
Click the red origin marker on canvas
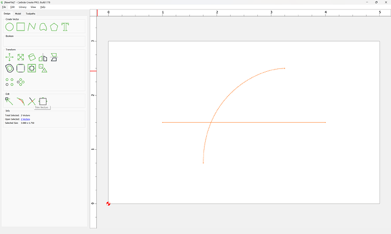click(108, 203)
